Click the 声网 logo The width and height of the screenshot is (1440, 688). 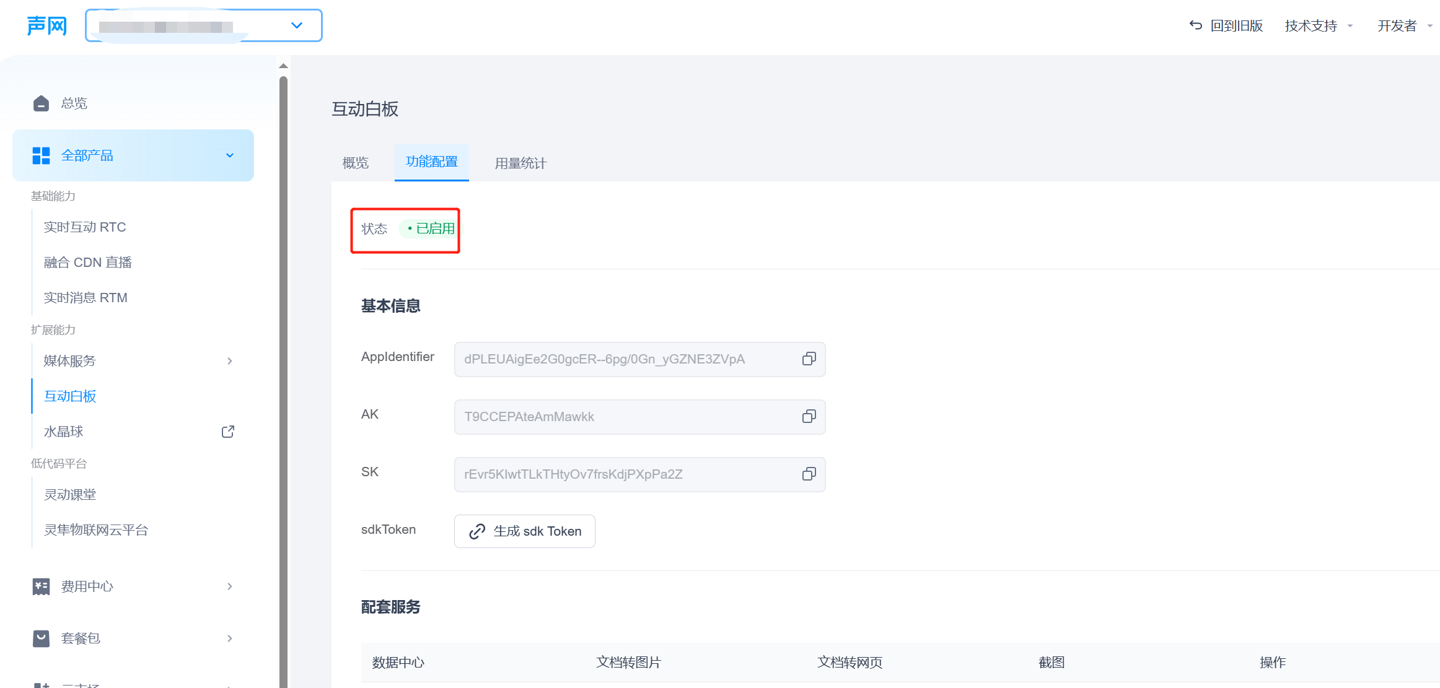pos(47,26)
